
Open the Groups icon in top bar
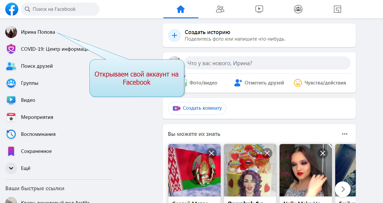pos(298,9)
